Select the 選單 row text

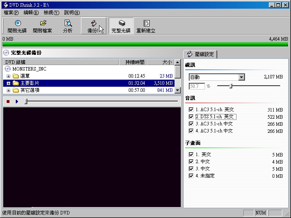(25, 76)
